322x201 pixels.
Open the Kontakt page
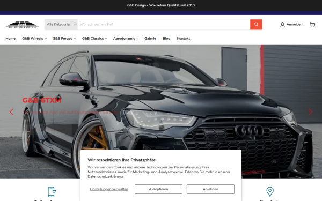(184, 39)
